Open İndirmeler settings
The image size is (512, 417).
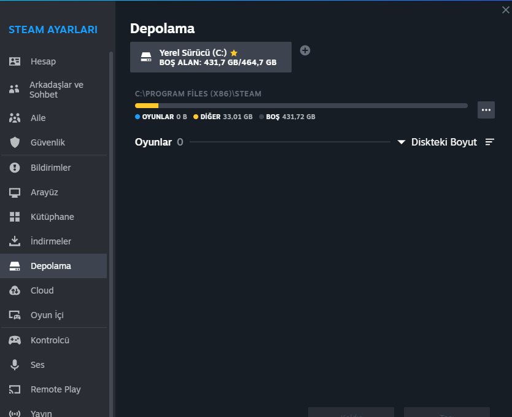point(53,241)
